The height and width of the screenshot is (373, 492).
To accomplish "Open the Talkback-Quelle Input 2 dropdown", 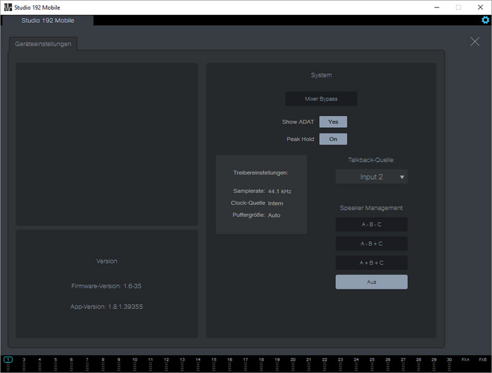I will coord(371,177).
